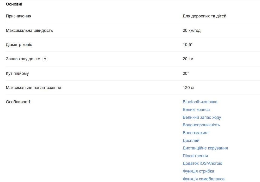Follow the Вологозахист link
Image resolution: width=260 pixels, height=182 pixels.
196,133
